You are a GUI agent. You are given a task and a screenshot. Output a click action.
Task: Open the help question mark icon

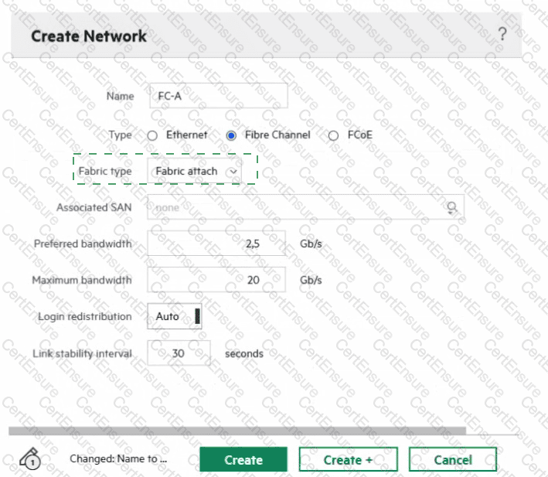coord(502,34)
